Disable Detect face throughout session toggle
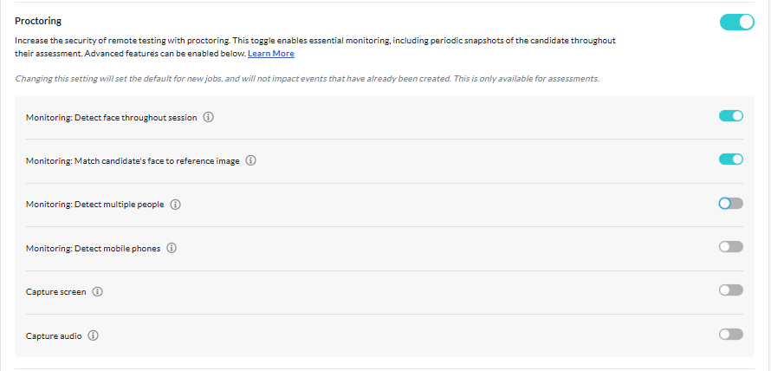Image resolution: width=771 pixels, height=371 pixels. point(730,116)
